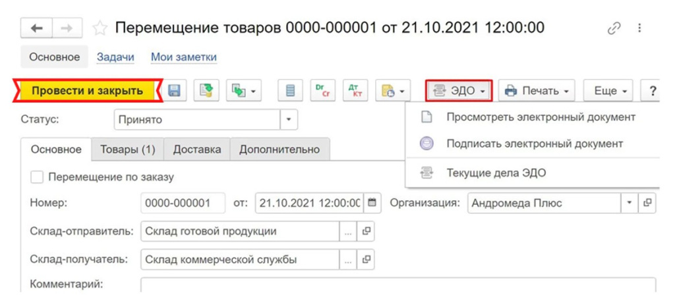Screen dimensions: 675x307
Task: Click the post document icon next to save
Action: tap(207, 91)
